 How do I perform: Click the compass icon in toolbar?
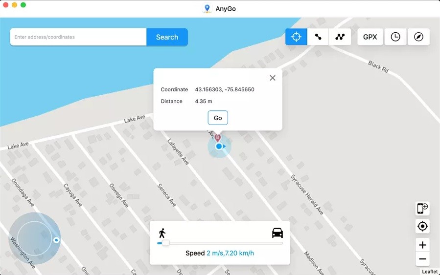click(418, 37)
